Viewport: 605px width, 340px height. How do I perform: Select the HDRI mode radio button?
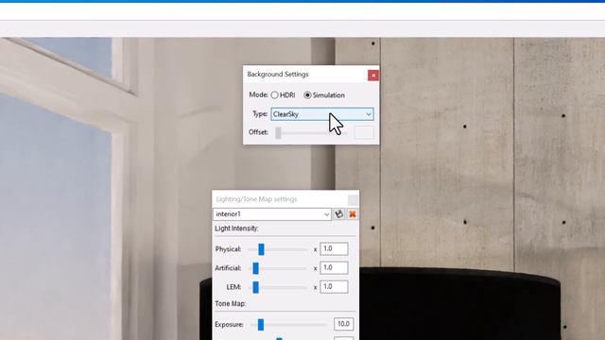[x=274, y=94]
